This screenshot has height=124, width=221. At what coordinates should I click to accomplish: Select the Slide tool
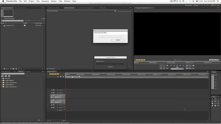(x=218, y=103)
